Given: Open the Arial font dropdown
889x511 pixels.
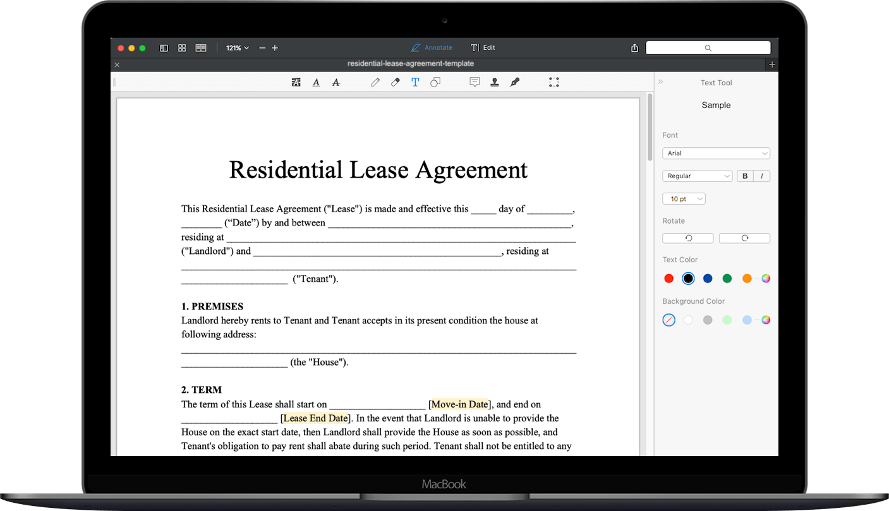Looking at the screenshot, I should (716, 153).
